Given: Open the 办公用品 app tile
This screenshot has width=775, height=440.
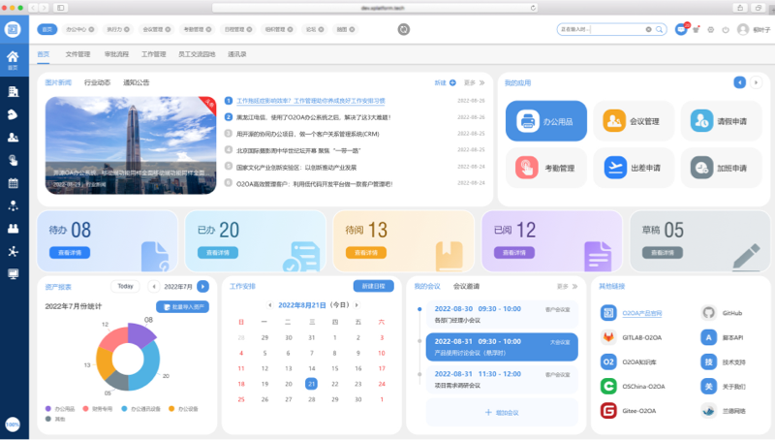Looking at the screenshot, I should [x=546, y=120].
